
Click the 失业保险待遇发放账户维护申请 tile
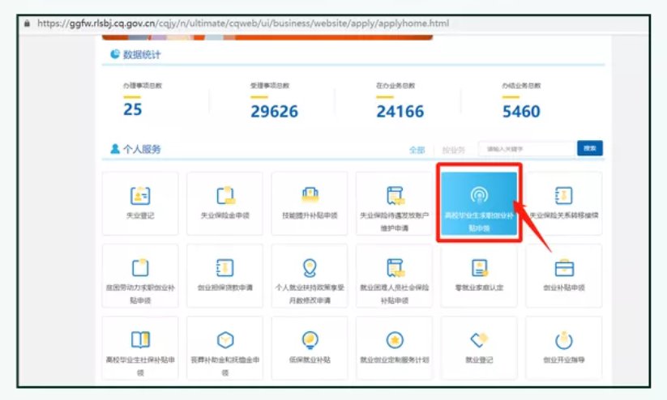(394, 203)
